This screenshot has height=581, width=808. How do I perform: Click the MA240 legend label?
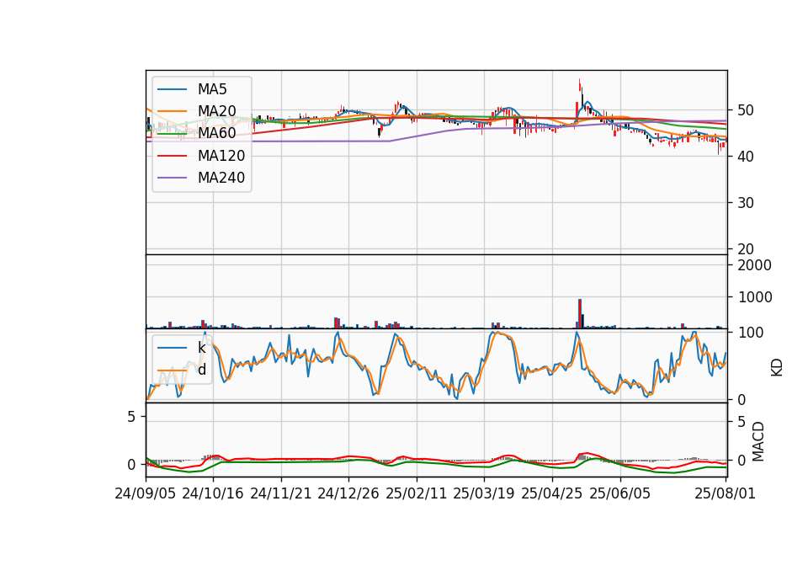[221, 178]
